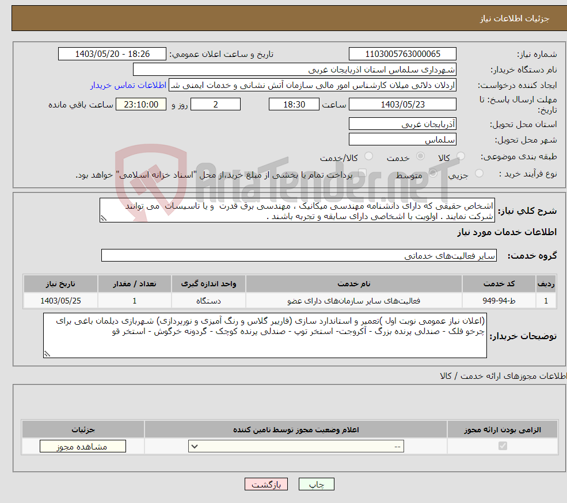The height and width of the screenshot is (503, 567).
Task: Click the جزئیات column header in permits table
Action: point(83,429)
